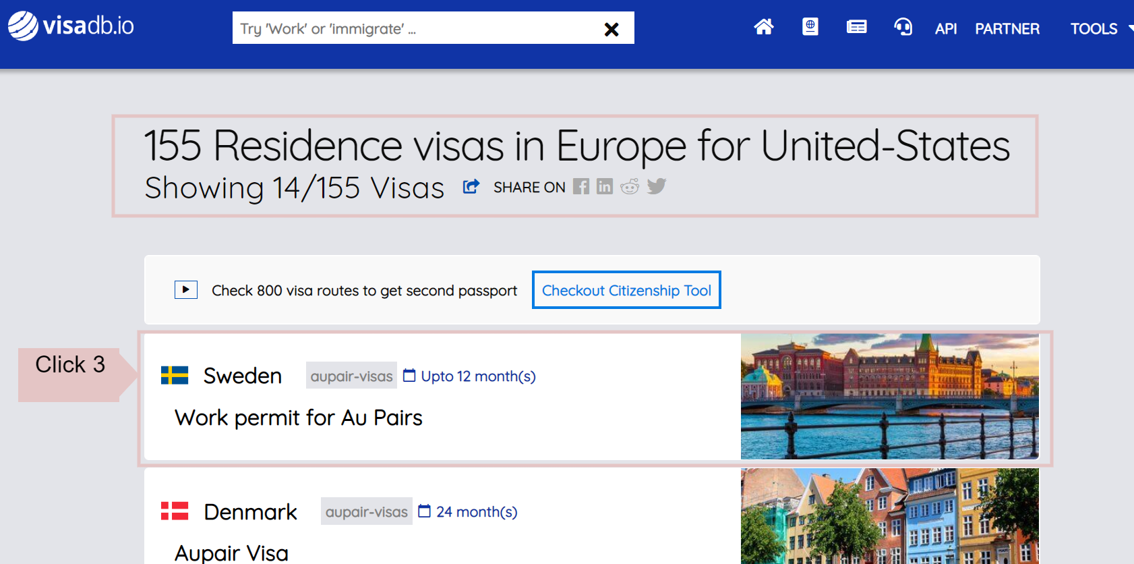Click the Sweden city thumbnail image
The image size is (1134, 564).
[x=889, y=397]
